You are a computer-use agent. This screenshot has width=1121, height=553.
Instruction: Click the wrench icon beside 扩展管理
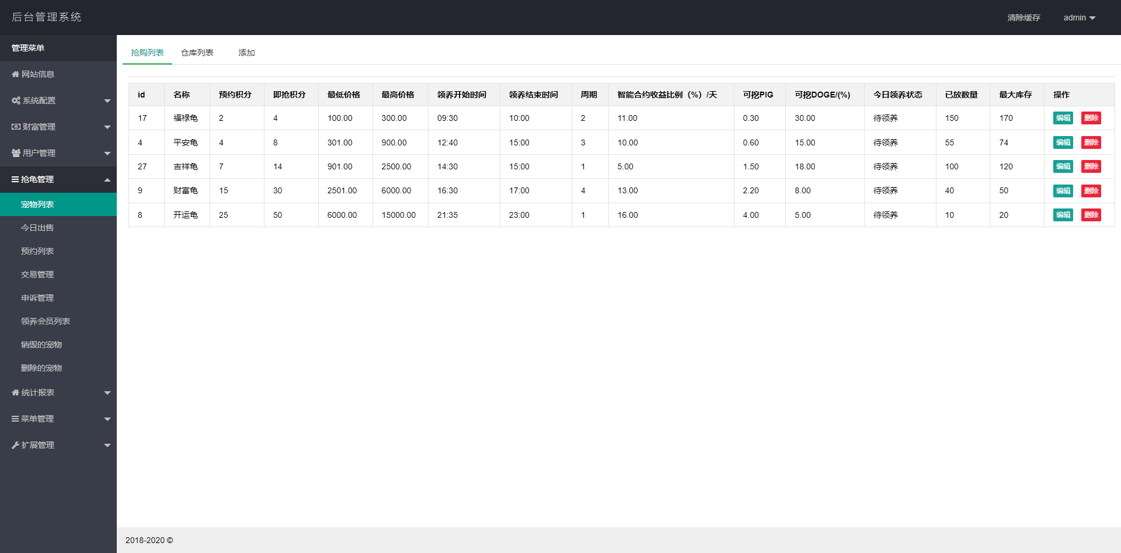[x=15, y=446]
